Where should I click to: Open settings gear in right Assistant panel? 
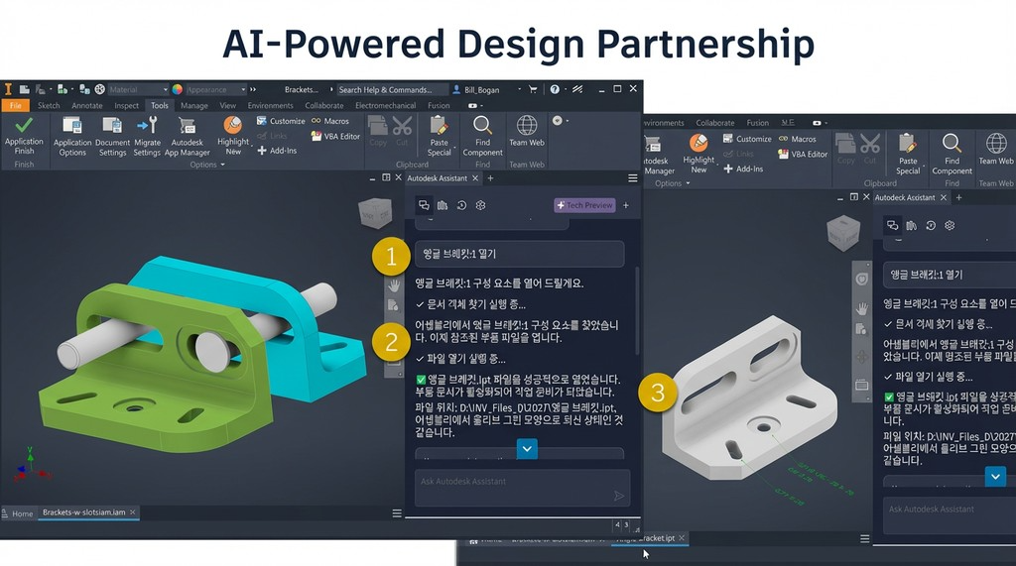click(x=950, y=225)
